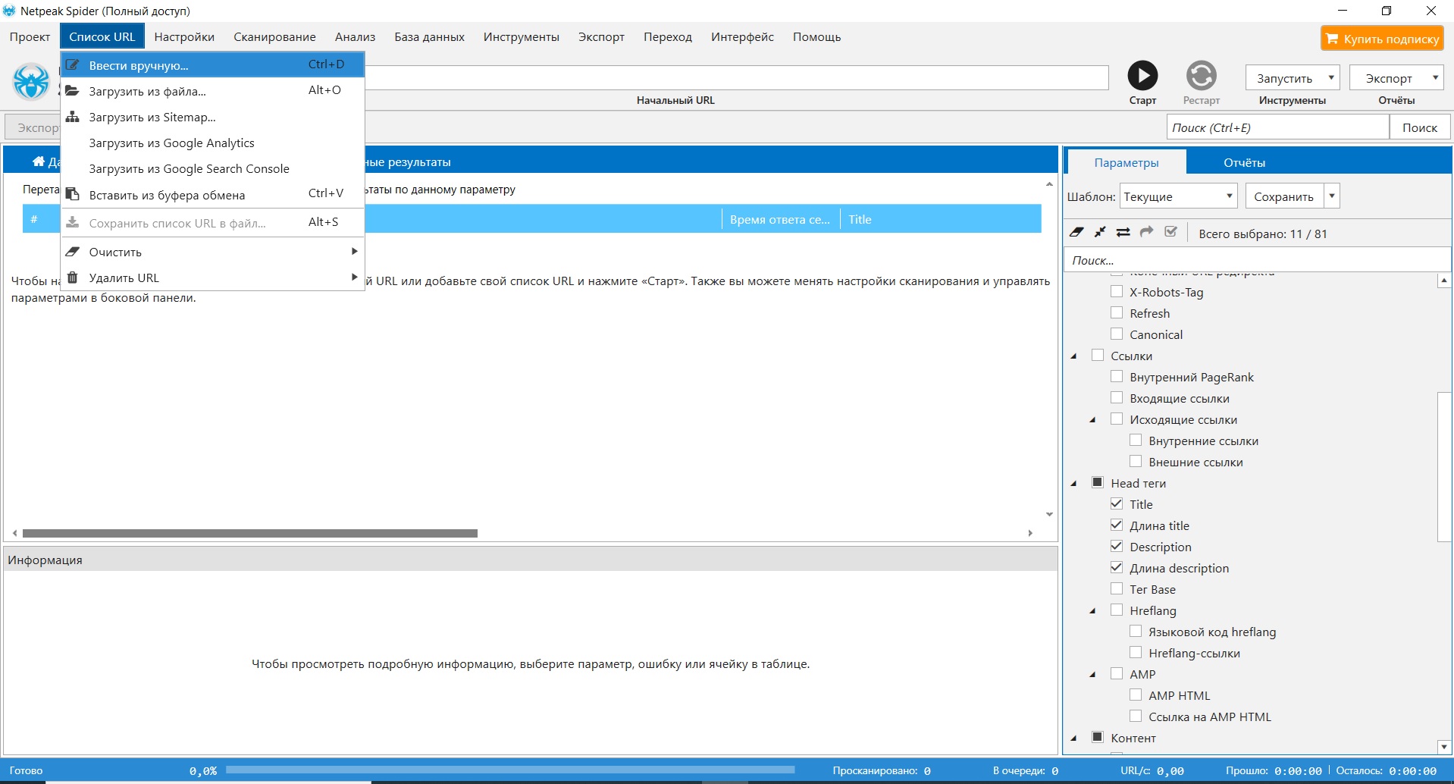Check the Внутренний PageRank parameter
1454x784 pixels.
coord(1117,376)
